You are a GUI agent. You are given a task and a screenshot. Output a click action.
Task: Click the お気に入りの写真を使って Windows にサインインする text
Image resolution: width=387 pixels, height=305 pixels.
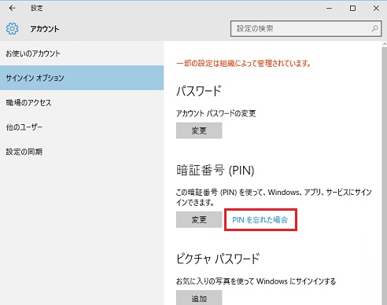click(x=256, y=281)
